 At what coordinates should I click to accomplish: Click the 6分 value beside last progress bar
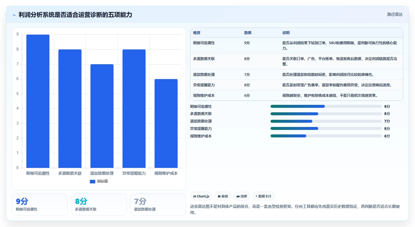tap(387, 136)
